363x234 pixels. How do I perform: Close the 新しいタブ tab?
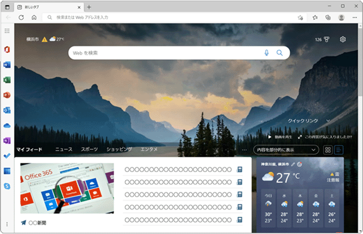(x=79, y=7)
